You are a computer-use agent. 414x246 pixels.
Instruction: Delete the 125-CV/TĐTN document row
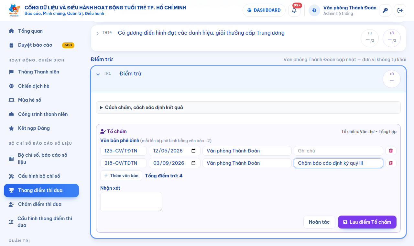[391, 151]
